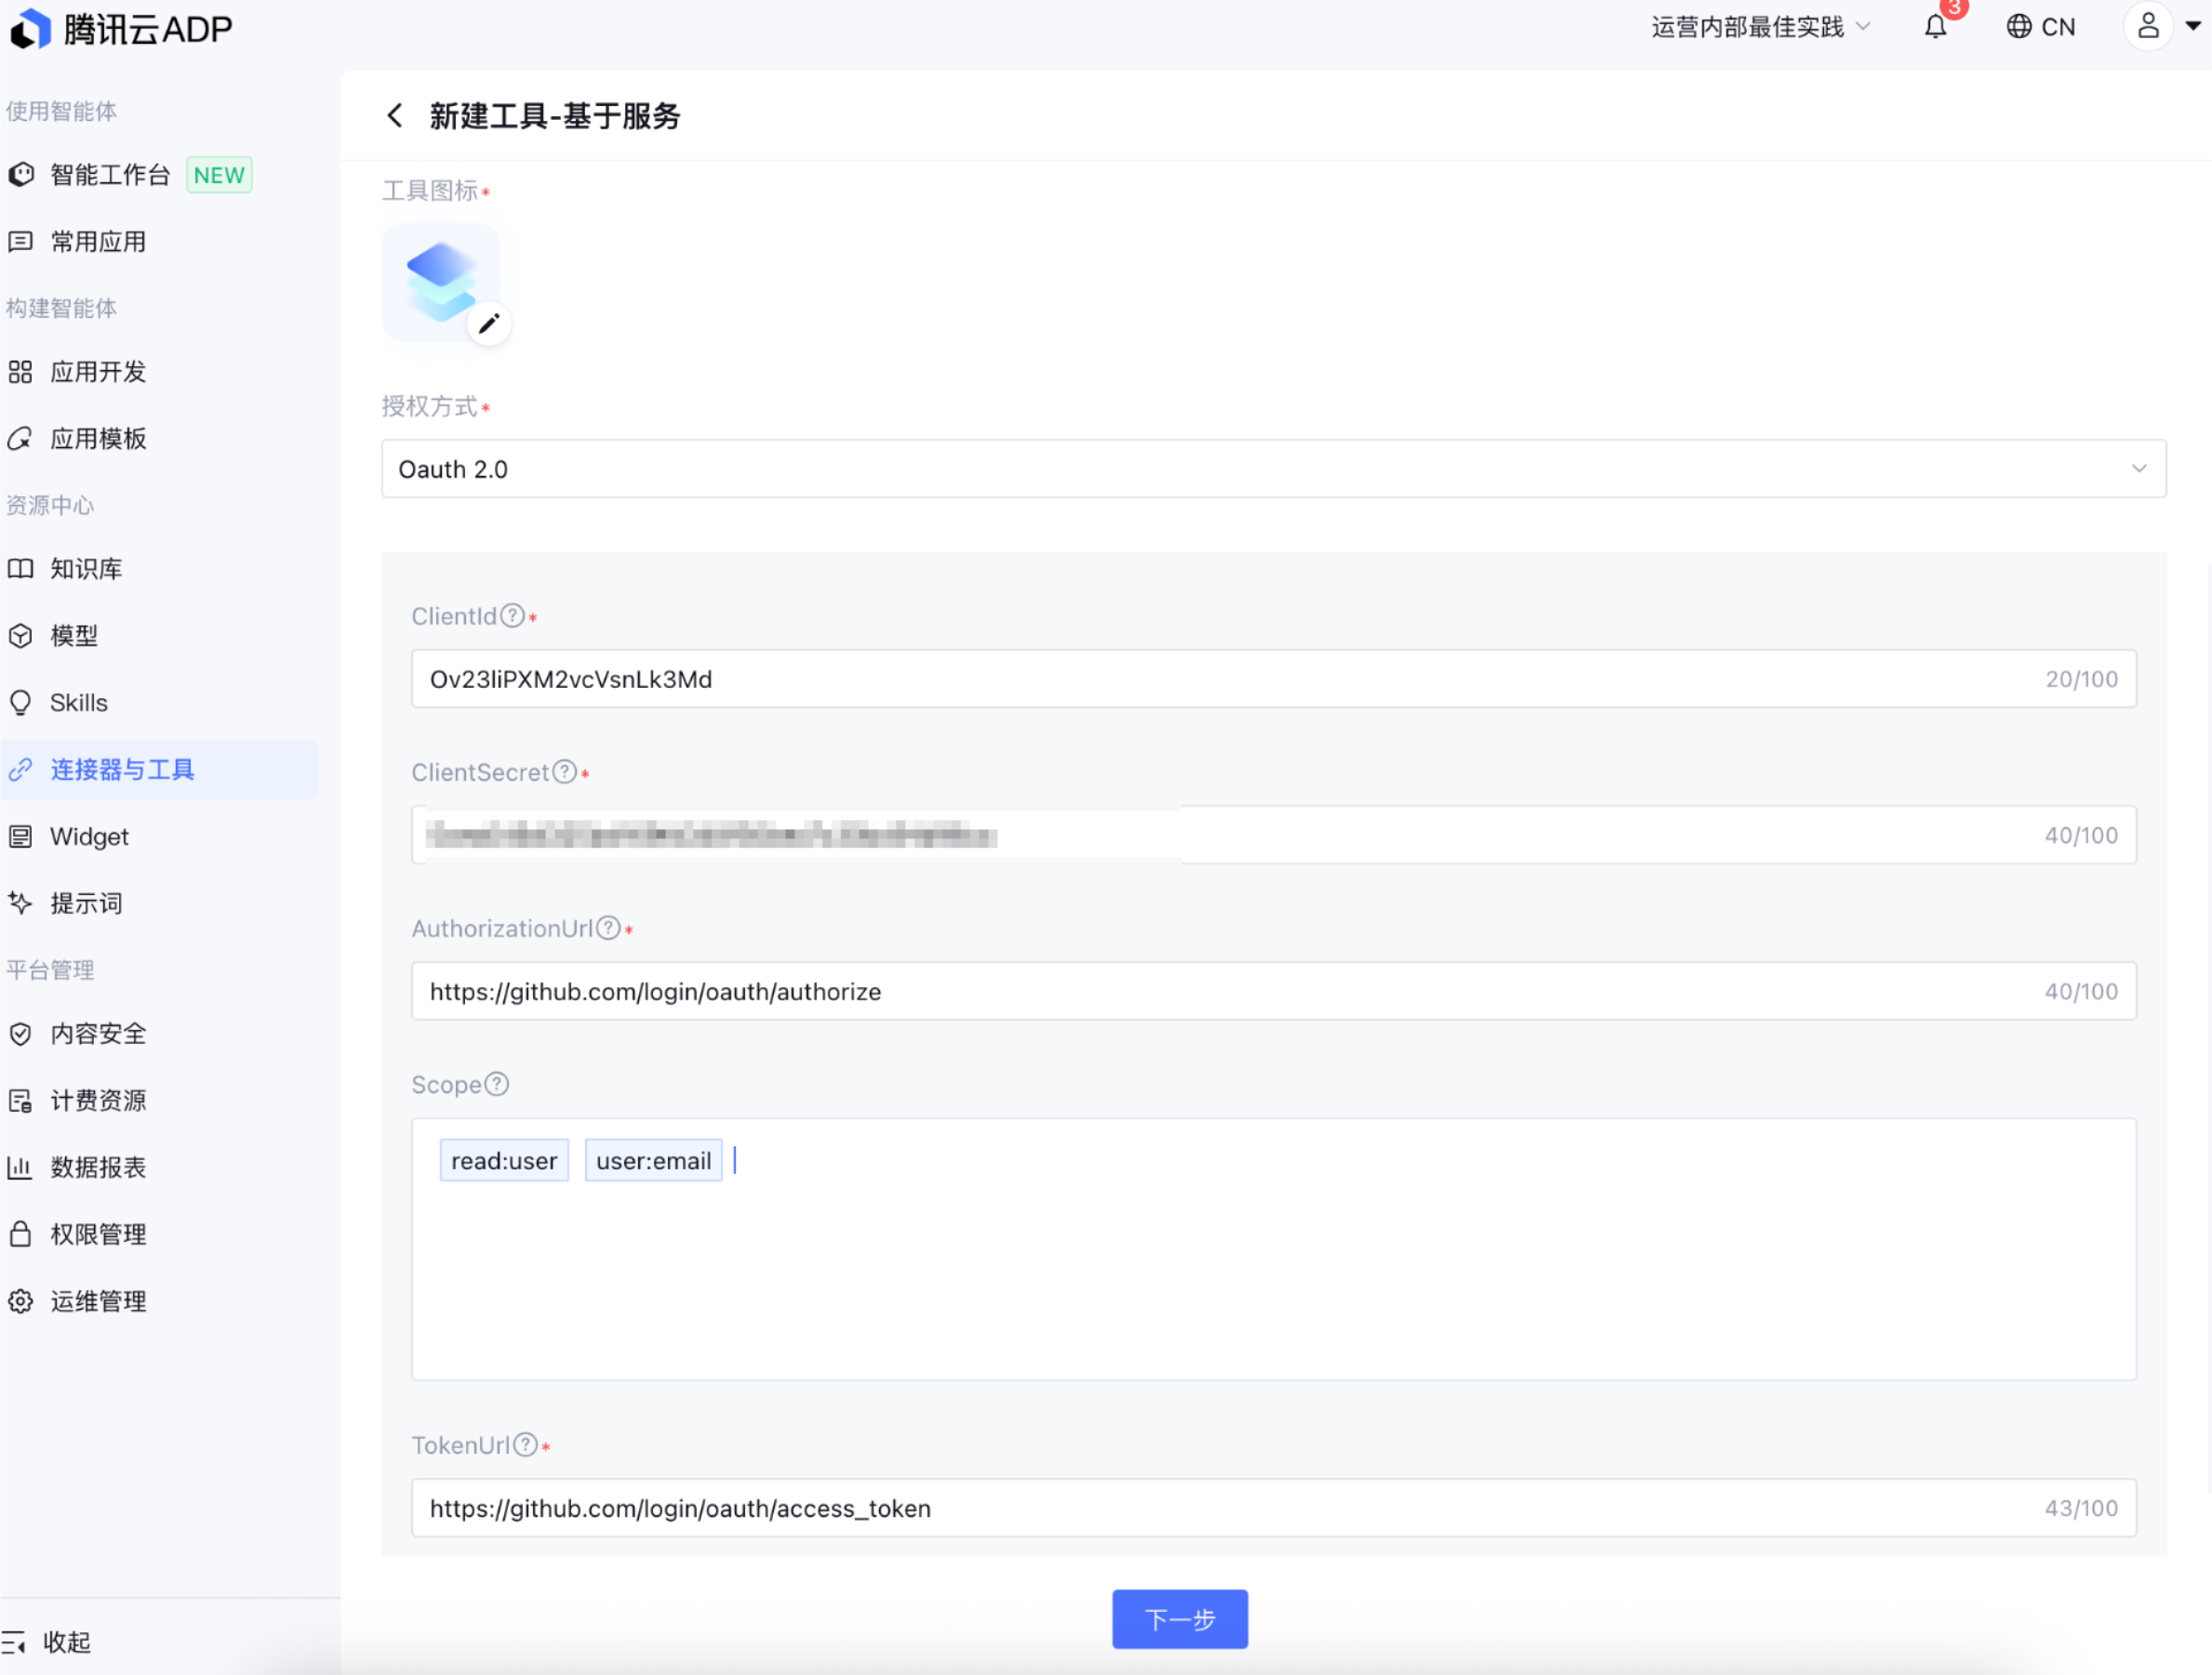Click the 权限管理 lock icon
The width and height of the screenshot is (2212, 1675).
pyautogui.click(x=21, y=1234)
